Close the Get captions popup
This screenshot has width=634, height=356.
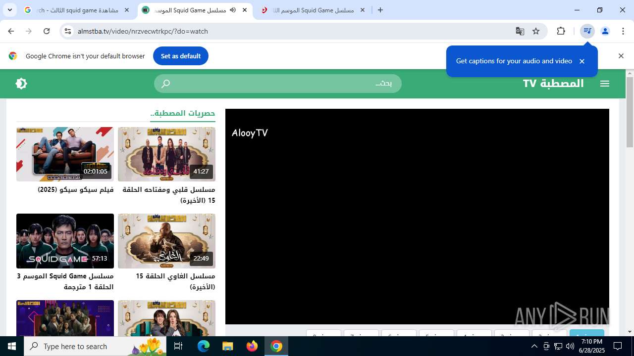582,61
